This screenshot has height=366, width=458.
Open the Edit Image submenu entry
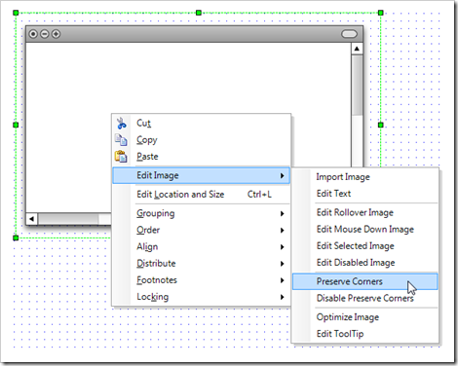pyautogui.click(x=201, y=175)
